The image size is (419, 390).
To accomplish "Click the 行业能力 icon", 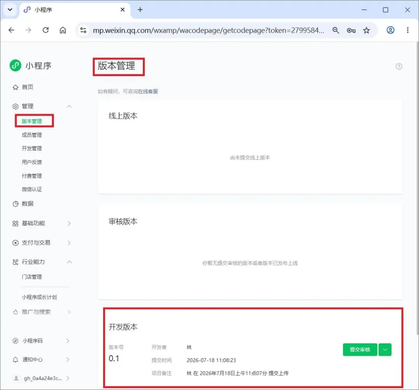I will click(x=15, y=262).
